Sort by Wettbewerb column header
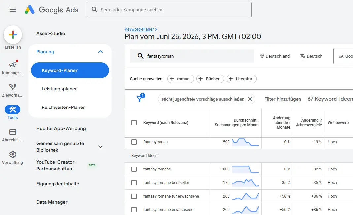 click(x=338, y=123)
